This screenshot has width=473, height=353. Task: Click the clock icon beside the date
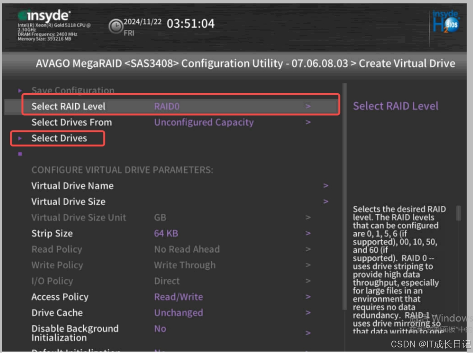point(115,26)
